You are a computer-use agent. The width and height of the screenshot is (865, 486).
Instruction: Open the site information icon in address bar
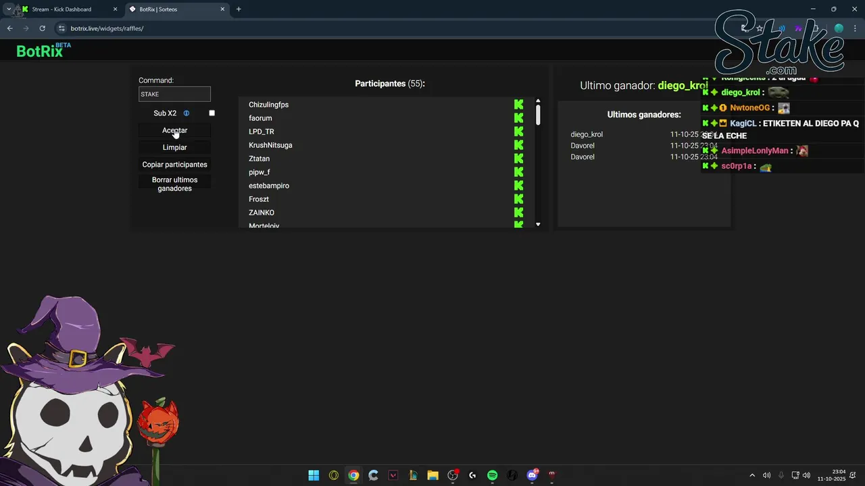[61, 28]
